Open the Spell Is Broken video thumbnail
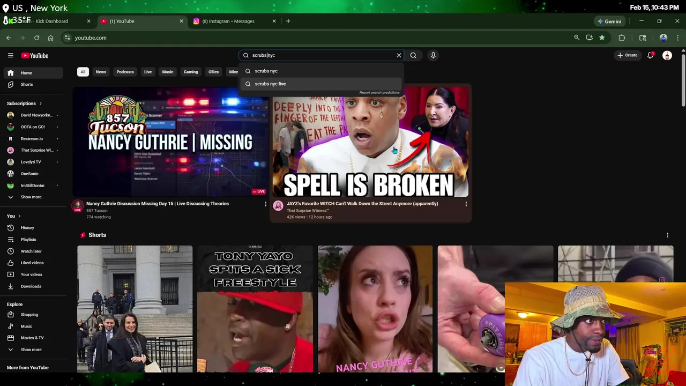This screenshot has width=686, height=386. point(370,142)
